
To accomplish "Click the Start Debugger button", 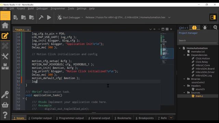I will pos(69,17).
